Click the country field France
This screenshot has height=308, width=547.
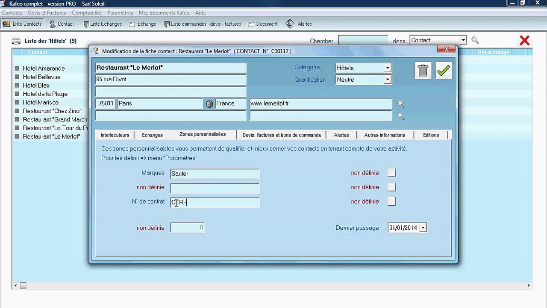231,104
